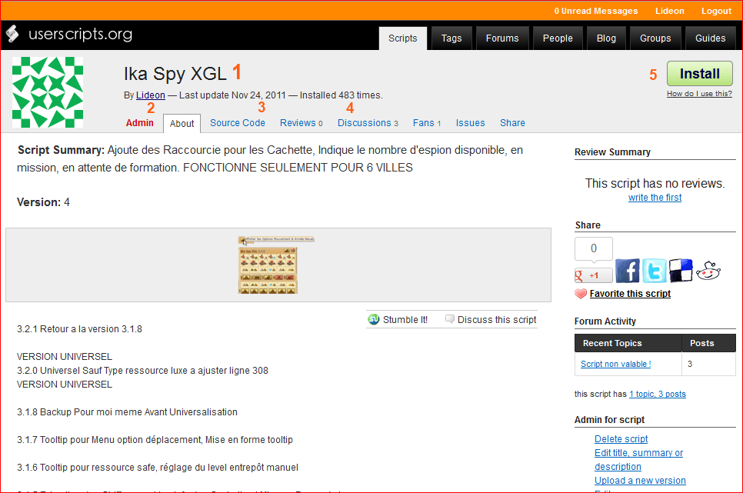
Task: Click the 'Stumble It!' link
Action: 405,319
